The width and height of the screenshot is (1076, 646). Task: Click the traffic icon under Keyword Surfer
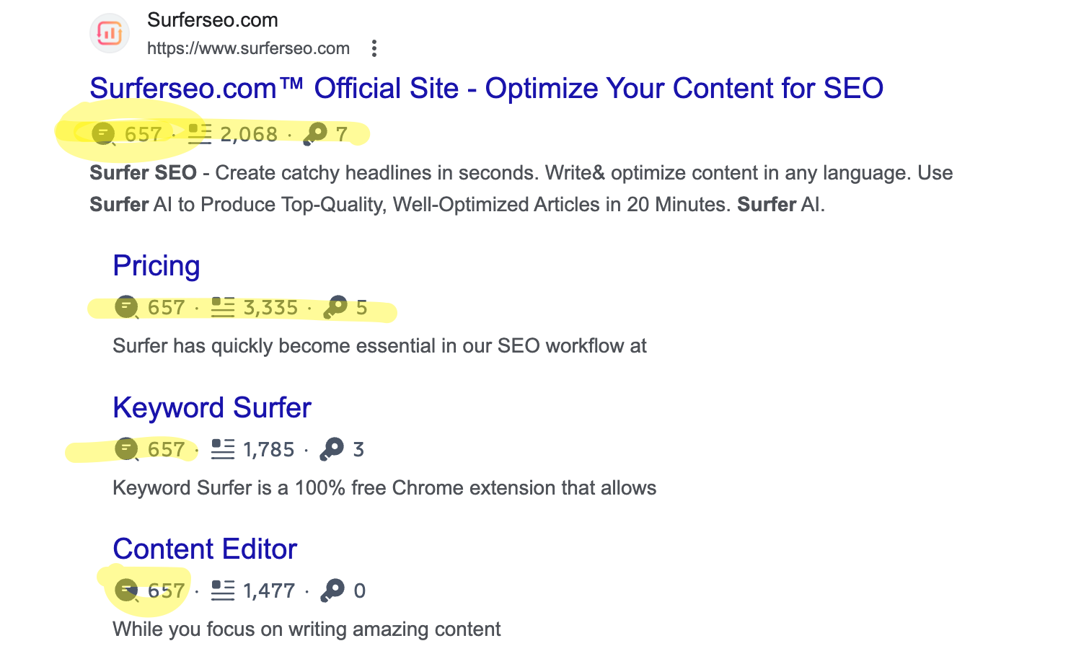pos(127,449)
